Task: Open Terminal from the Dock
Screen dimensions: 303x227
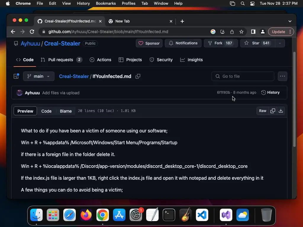Action: [x=169, y=215]
